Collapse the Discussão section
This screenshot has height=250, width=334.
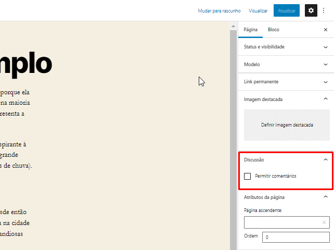pyautogui.click(x=326, y=159)
